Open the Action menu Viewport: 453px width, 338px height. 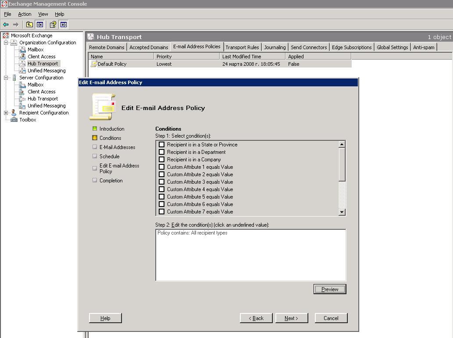tap(25, 14)
